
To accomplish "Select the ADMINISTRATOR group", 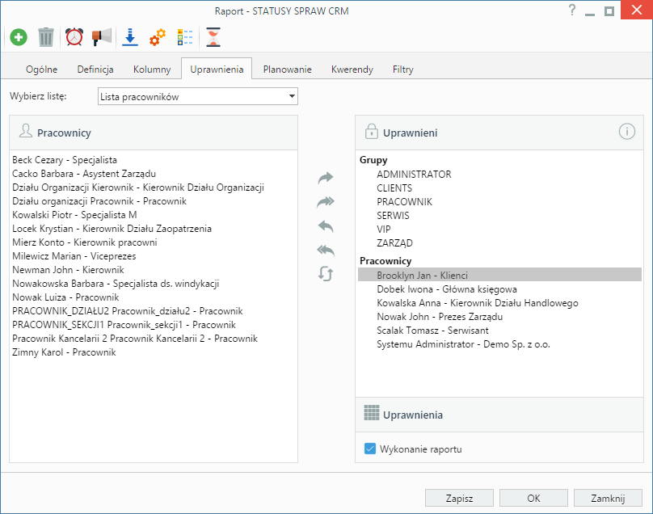I will coord(414,174).
